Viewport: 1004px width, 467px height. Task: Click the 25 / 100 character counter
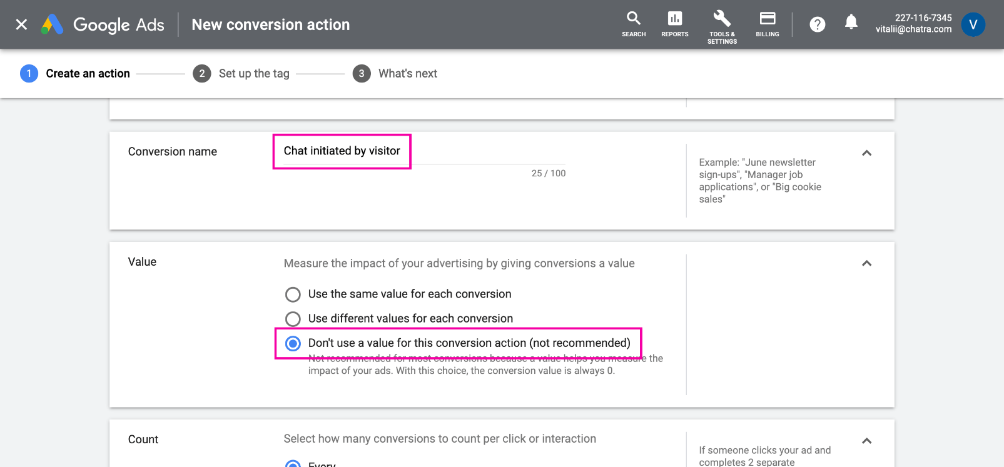549,173
